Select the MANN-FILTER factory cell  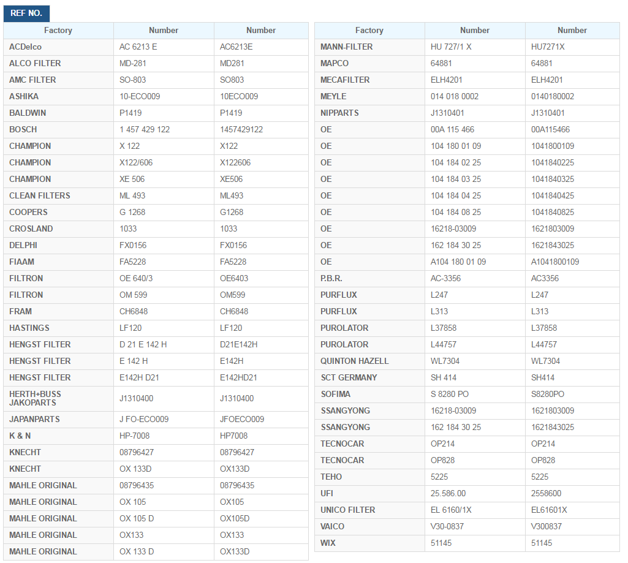tap(369, 47)
